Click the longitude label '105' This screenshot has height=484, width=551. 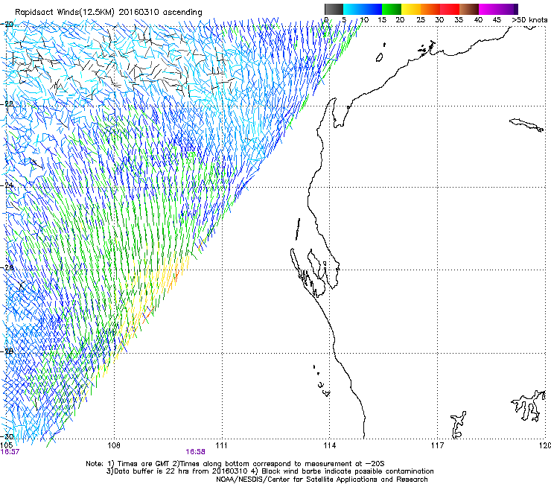[7, 446]
